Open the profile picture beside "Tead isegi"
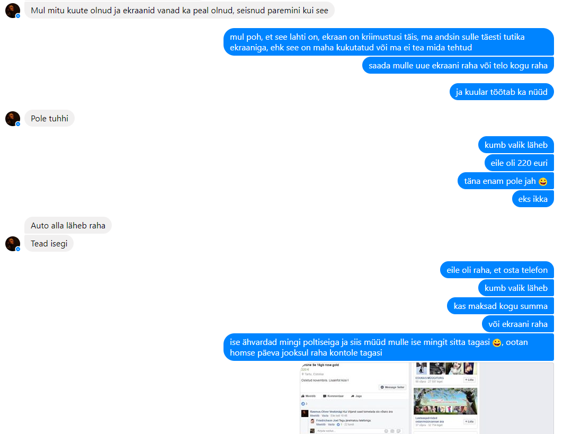563x434 pixels. point(13,244)
